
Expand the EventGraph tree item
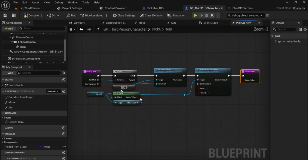click(2, 85)
